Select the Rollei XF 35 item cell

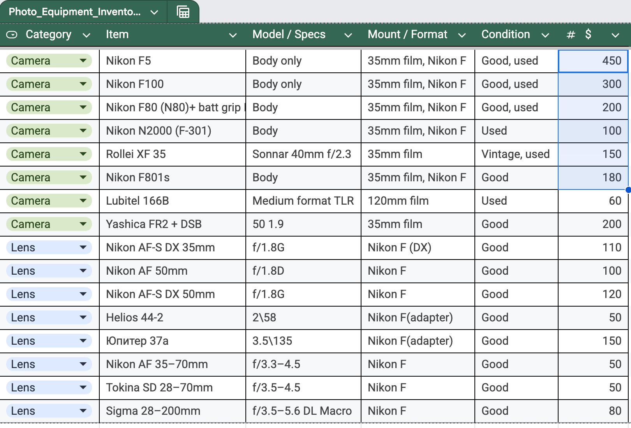[172, 154]
